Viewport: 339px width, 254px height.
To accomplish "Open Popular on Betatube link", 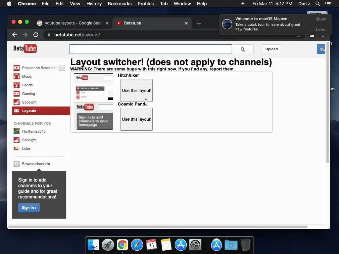I will click(39, 68).
